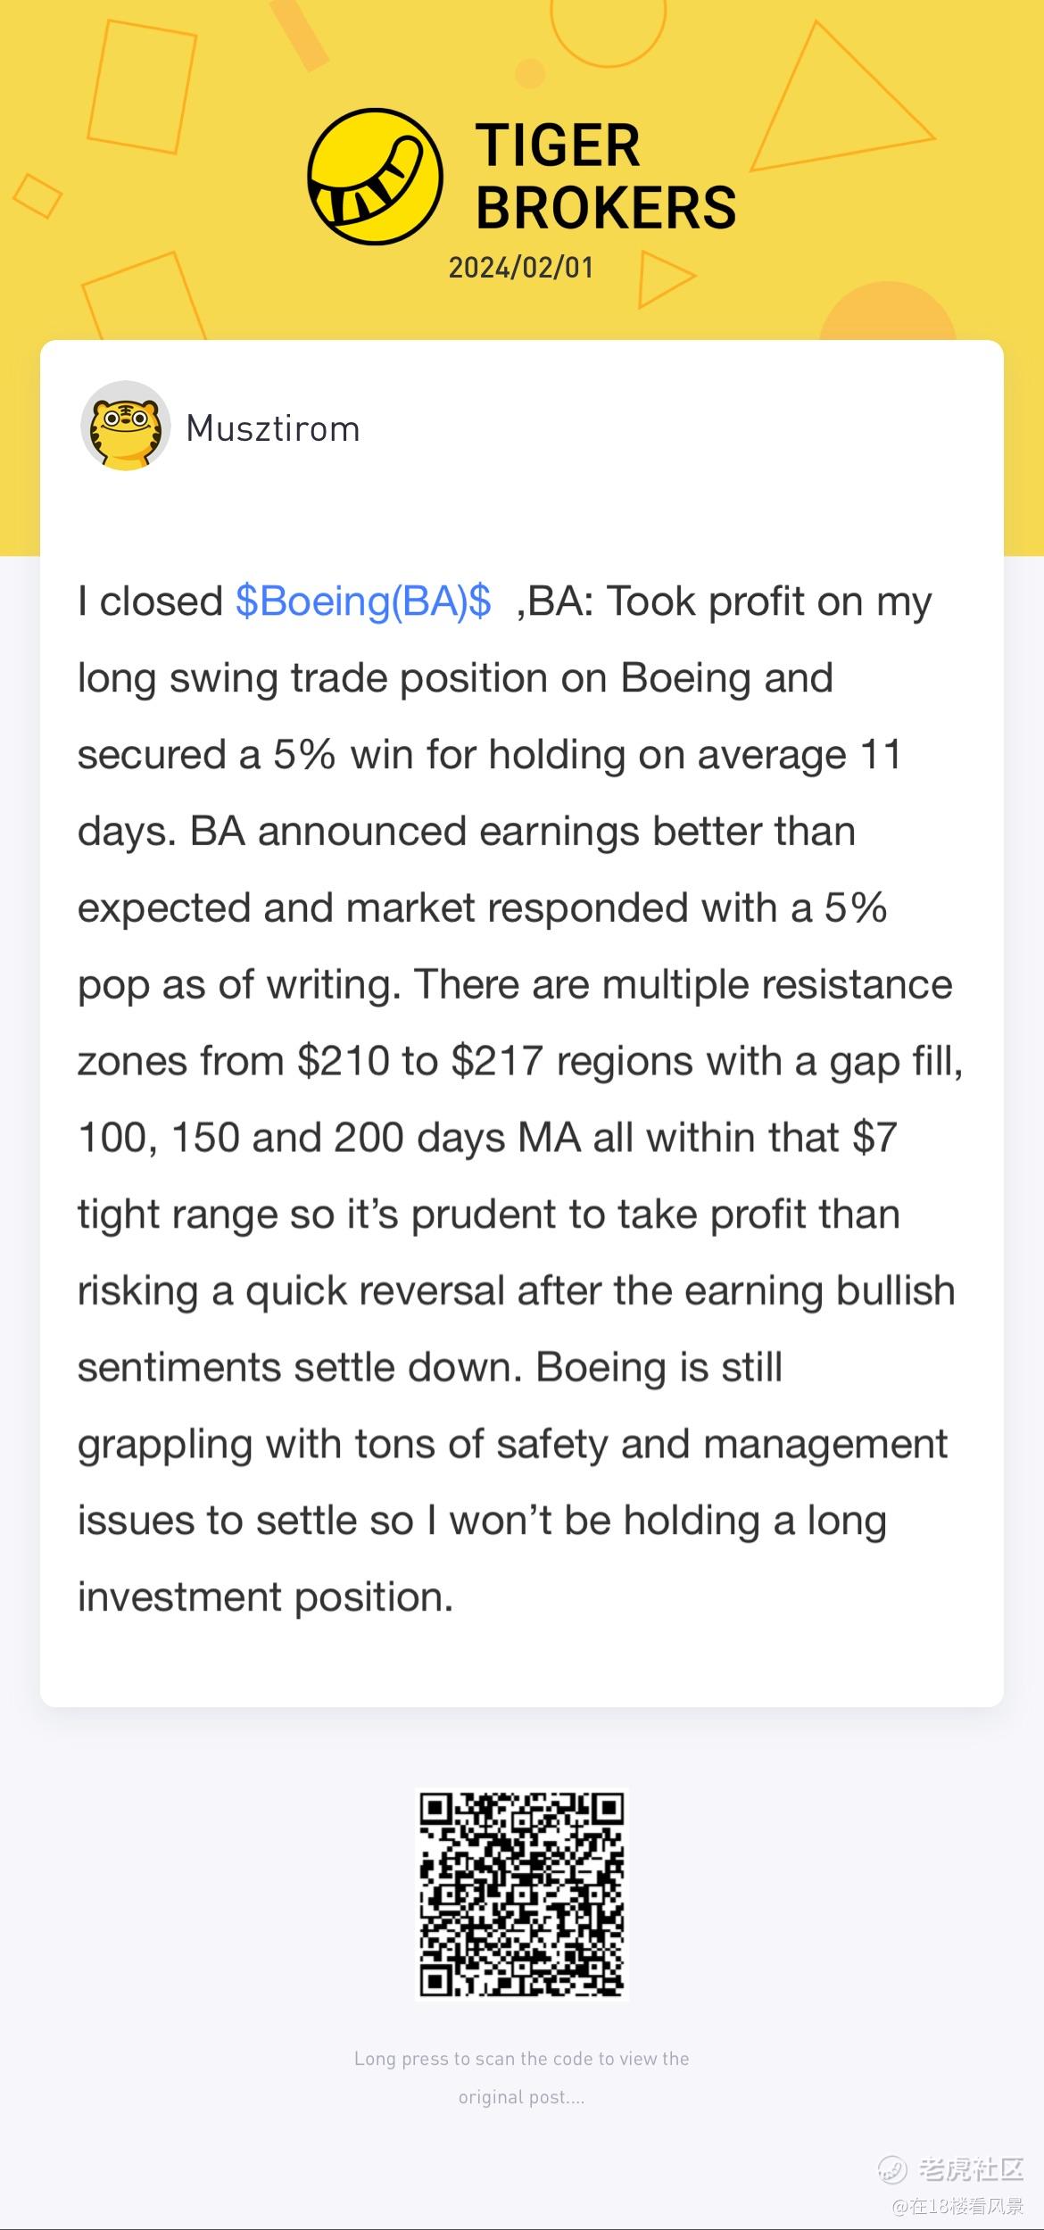Click the small triangle beside the date
The image size is (1044, 2230).
pyautogui.click(x=664, y=278)
